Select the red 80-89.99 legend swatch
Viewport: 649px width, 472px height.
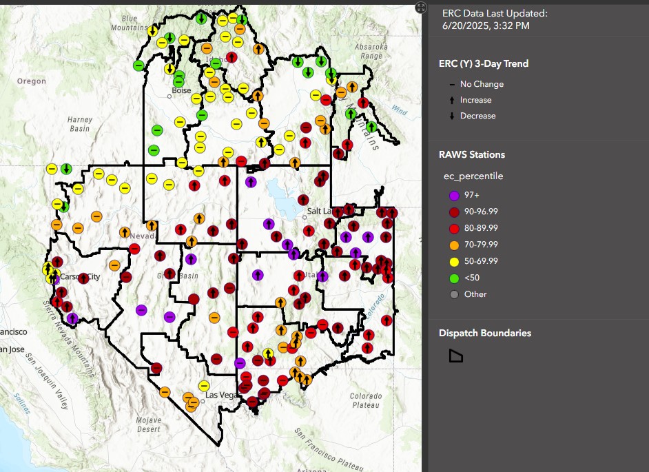[x=454, y=229]
